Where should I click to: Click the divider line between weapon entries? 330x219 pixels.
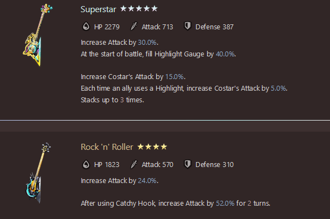[165, 120]
